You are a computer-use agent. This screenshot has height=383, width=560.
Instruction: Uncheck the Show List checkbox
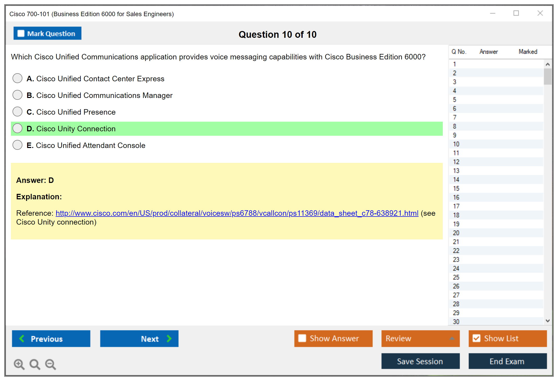tap(476, 338)
